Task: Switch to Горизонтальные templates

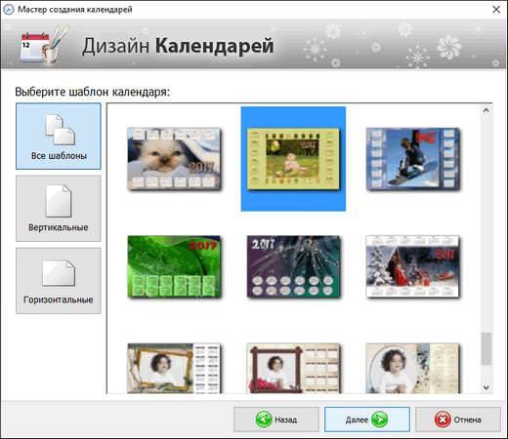Action: [59, 281]
